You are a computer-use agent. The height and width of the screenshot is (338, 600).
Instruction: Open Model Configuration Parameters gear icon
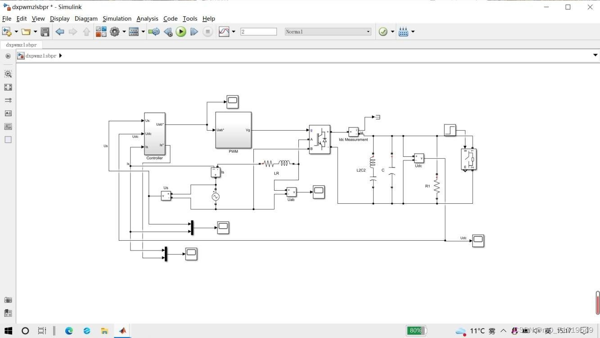coord(115,32)
